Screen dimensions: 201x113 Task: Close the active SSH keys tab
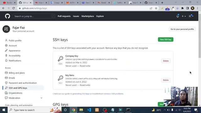point(30,3)
